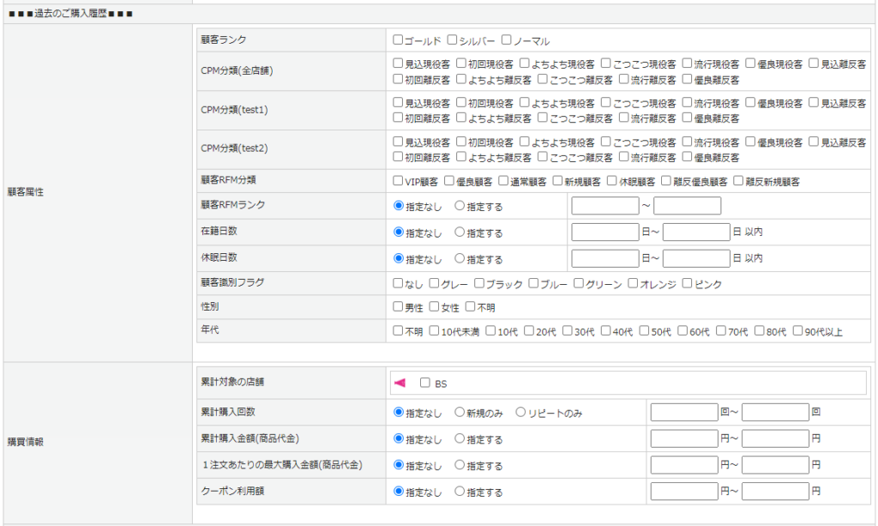Check the BS store checkbox

424,384
